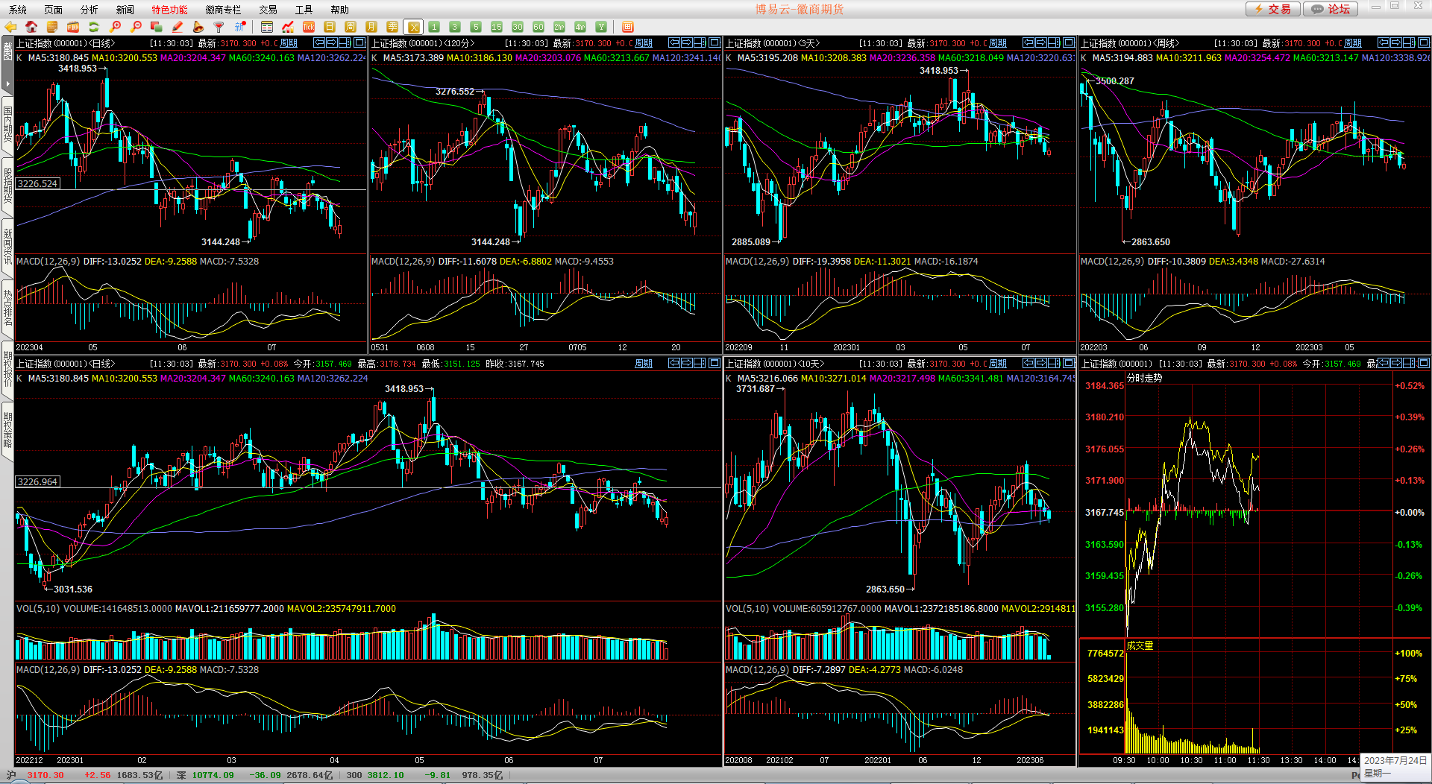1432x784 pixels.
Task: Go to previous contract in 120分 chart
Action: 673,42
